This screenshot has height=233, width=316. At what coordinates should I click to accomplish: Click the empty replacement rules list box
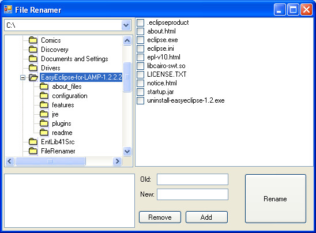(69, 201)
